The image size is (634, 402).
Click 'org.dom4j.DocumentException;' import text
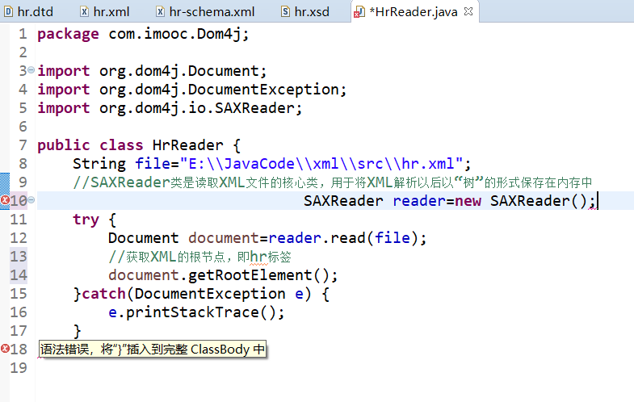pyautogui.click(x=223, y=90)
